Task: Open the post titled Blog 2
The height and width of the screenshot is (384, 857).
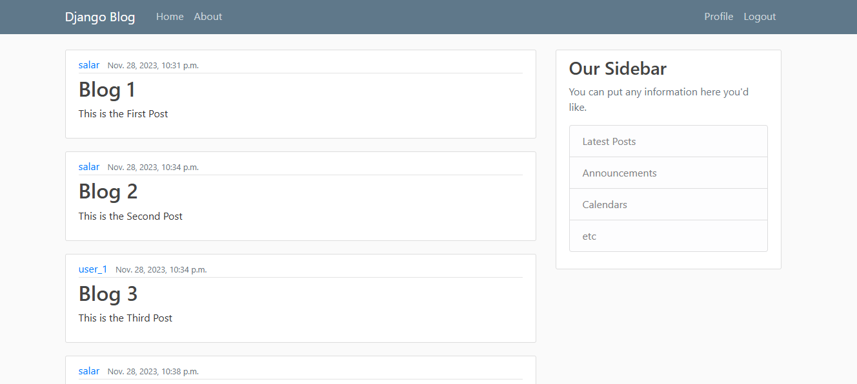Action: click(x=108, y=192)
